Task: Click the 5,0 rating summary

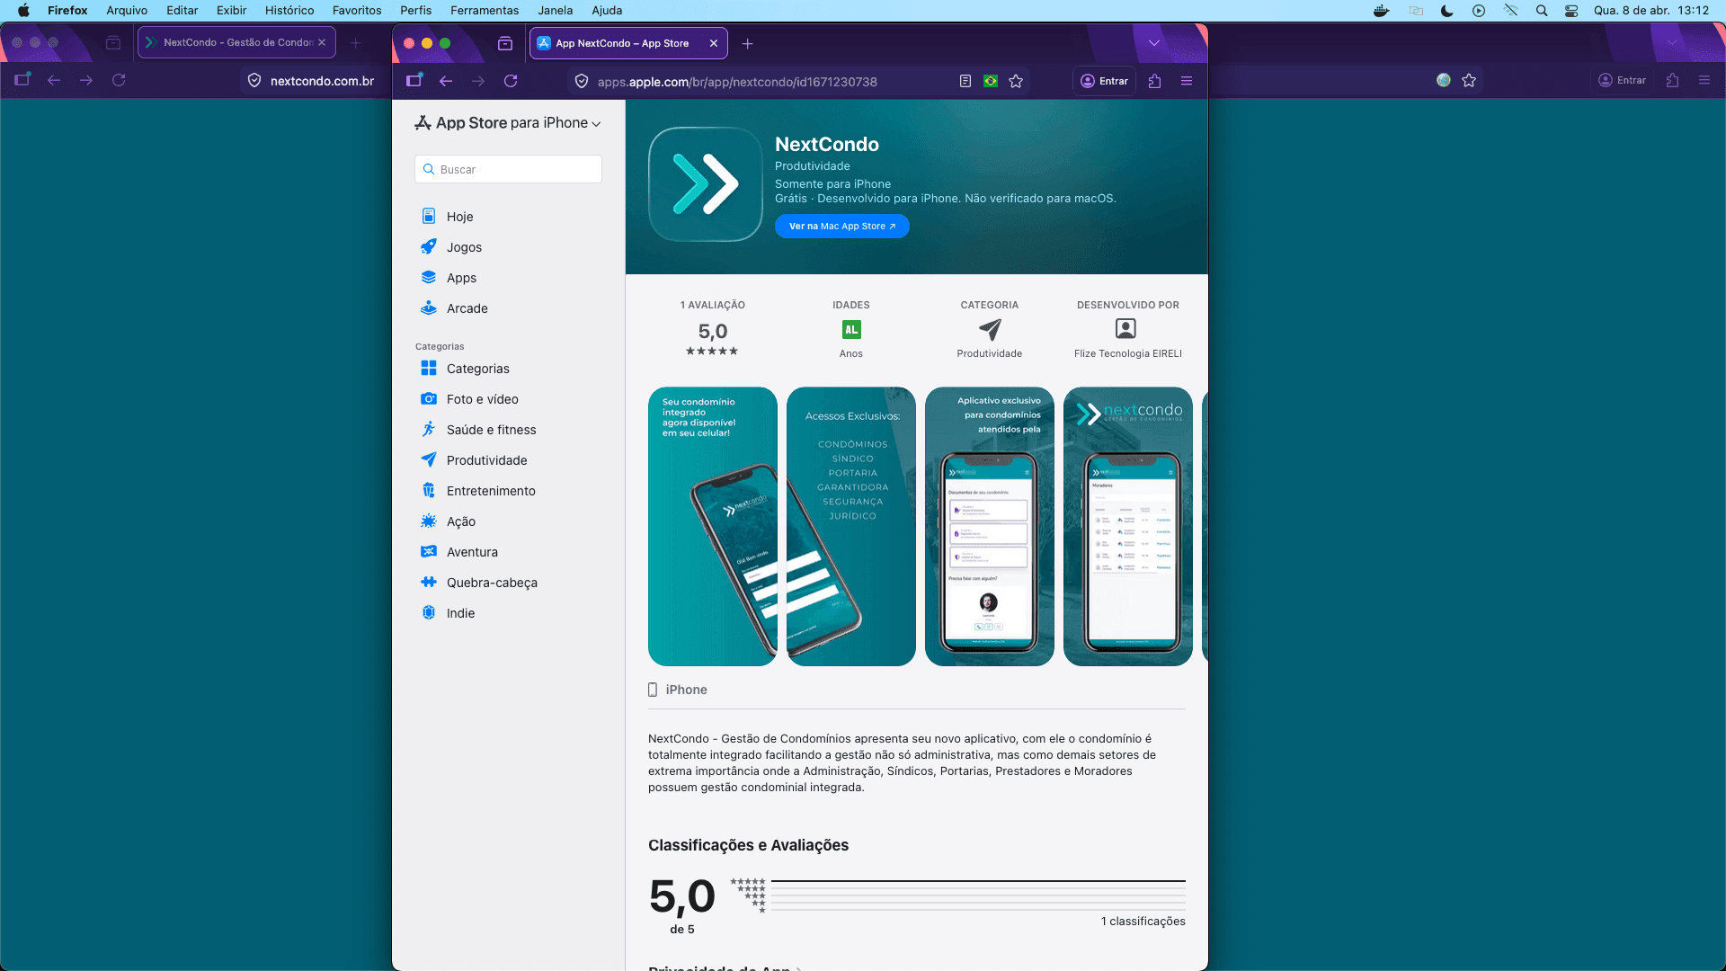Action: point(713,332)
